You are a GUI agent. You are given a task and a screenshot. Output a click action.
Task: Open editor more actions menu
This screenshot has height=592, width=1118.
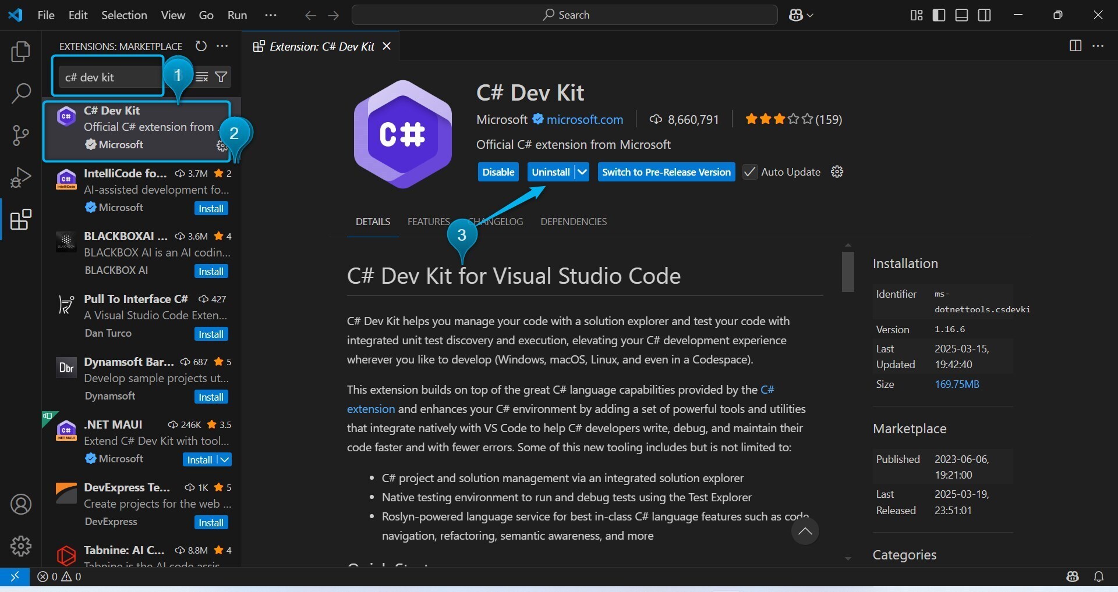point(1098,46)
